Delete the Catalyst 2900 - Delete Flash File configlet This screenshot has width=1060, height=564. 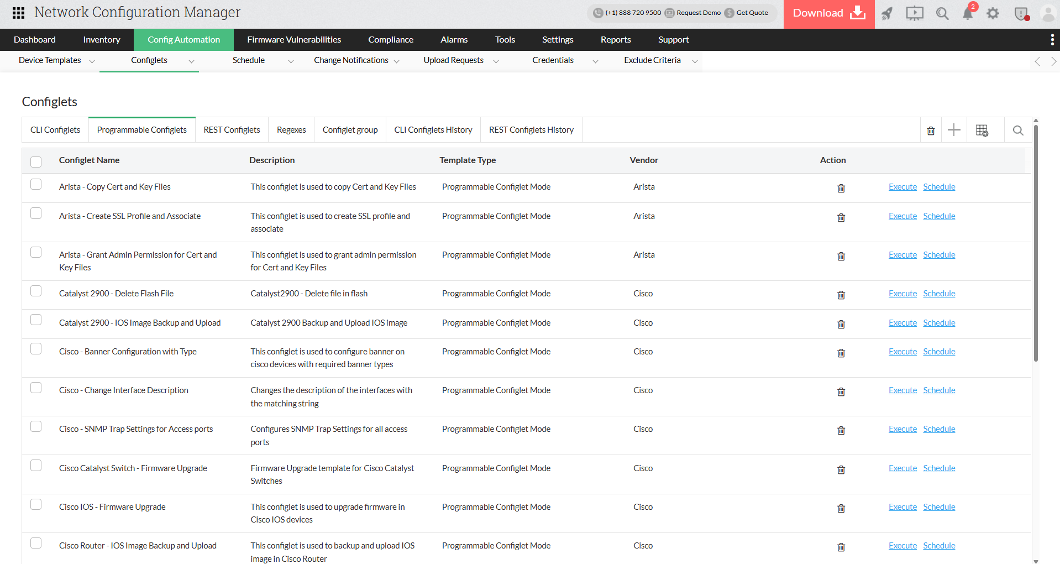[x=841, y=295]
